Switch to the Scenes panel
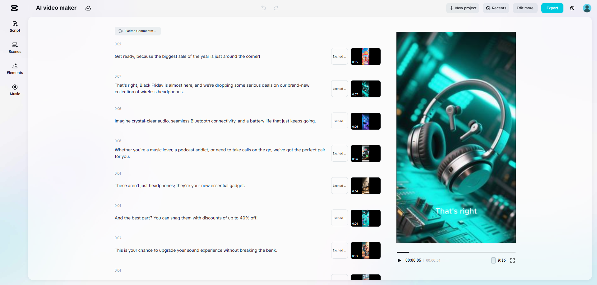 click(15, 48)
